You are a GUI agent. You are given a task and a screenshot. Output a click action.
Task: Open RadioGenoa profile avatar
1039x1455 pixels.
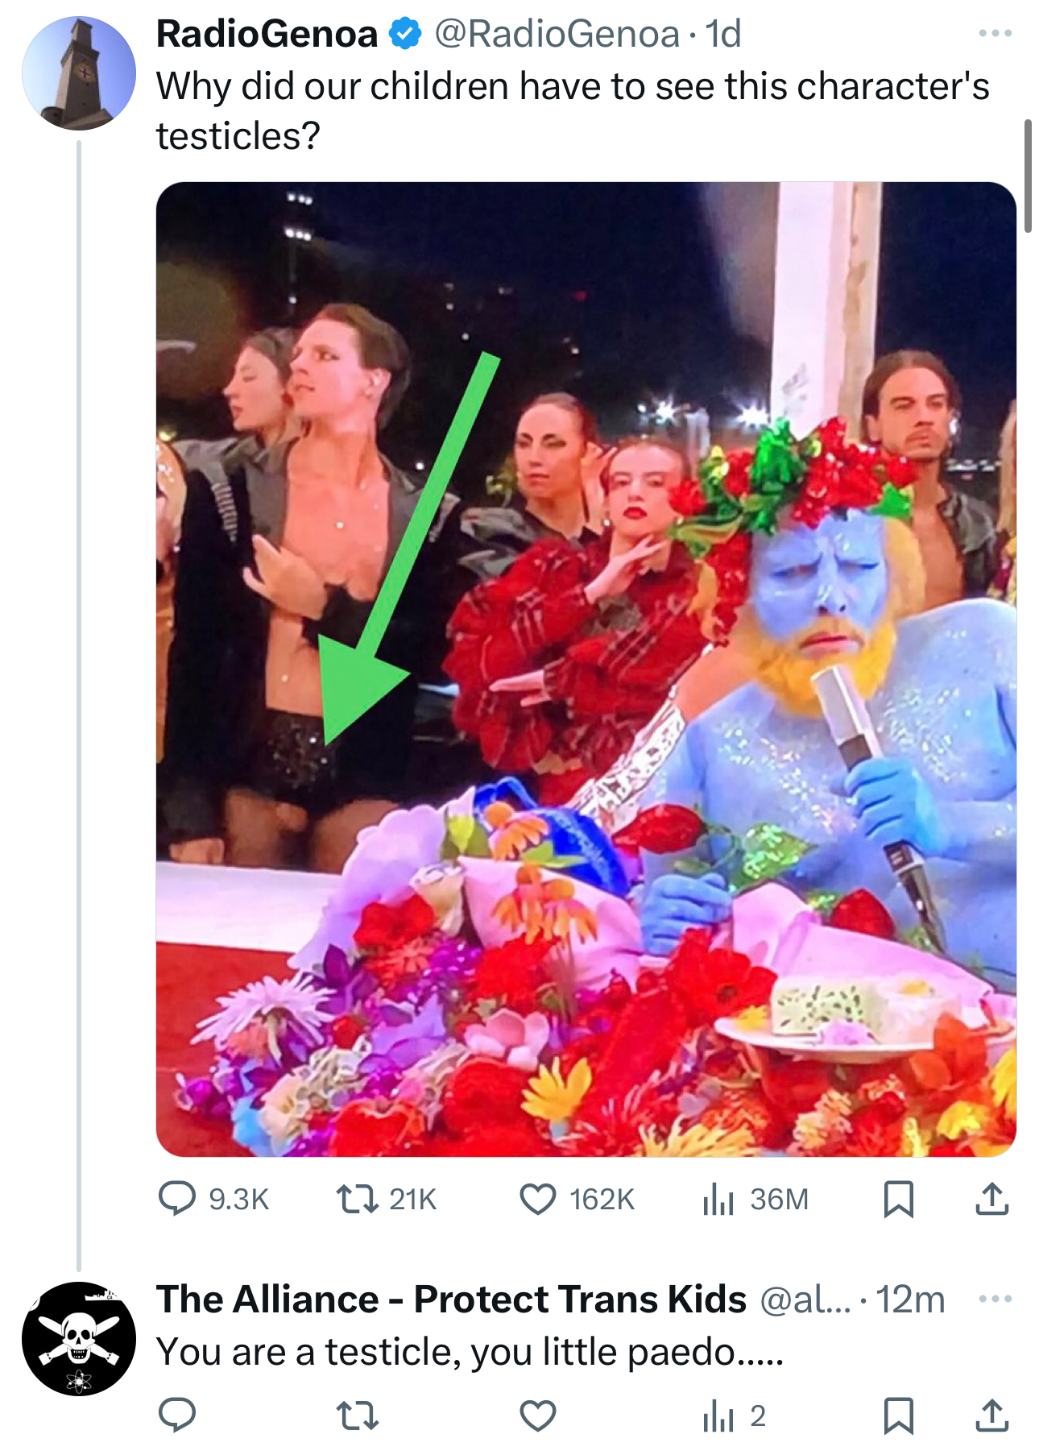(x=79, y=73)
